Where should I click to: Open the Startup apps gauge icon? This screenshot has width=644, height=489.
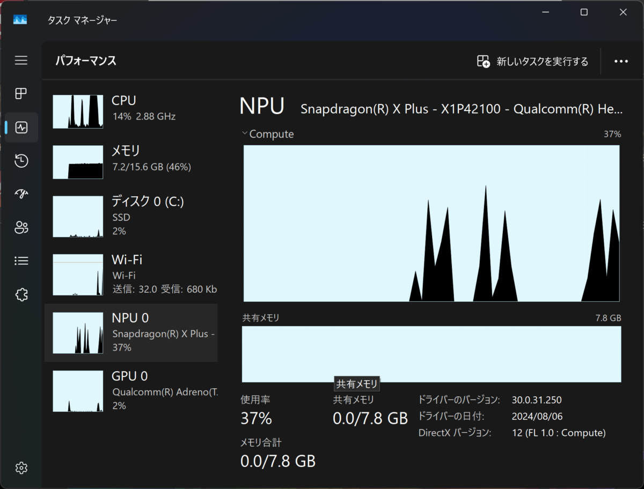pos(21,194)
